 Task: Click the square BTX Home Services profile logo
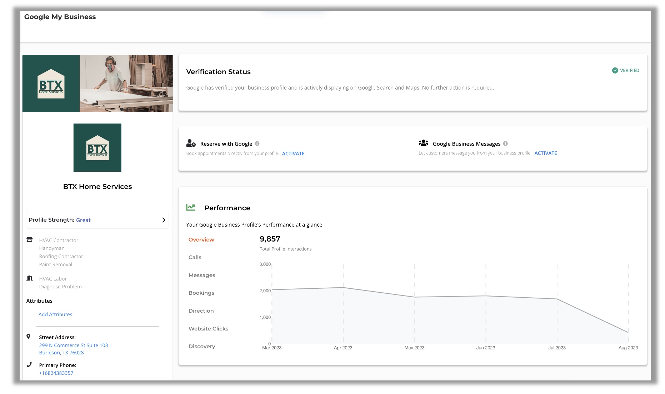[x=97, y=148]
